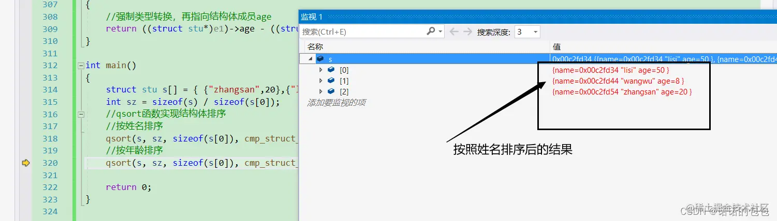Click the s row value 0x00c2fd34
The width and height of the screenshot is (777, 221).
(x=665, y=59)
